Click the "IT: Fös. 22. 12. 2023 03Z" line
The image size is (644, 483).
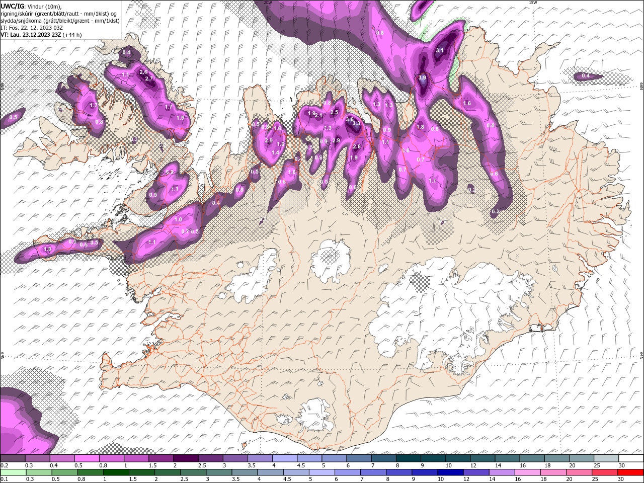(x=32, y=28)
